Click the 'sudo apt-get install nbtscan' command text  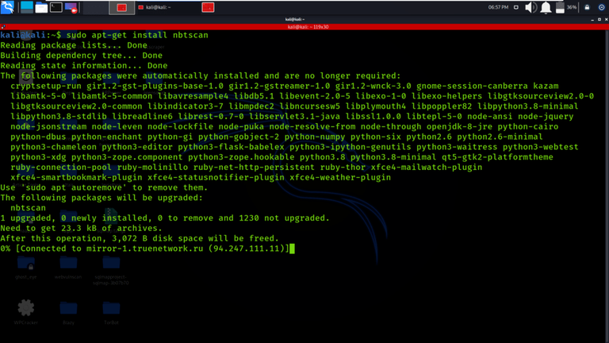point(137,35)
